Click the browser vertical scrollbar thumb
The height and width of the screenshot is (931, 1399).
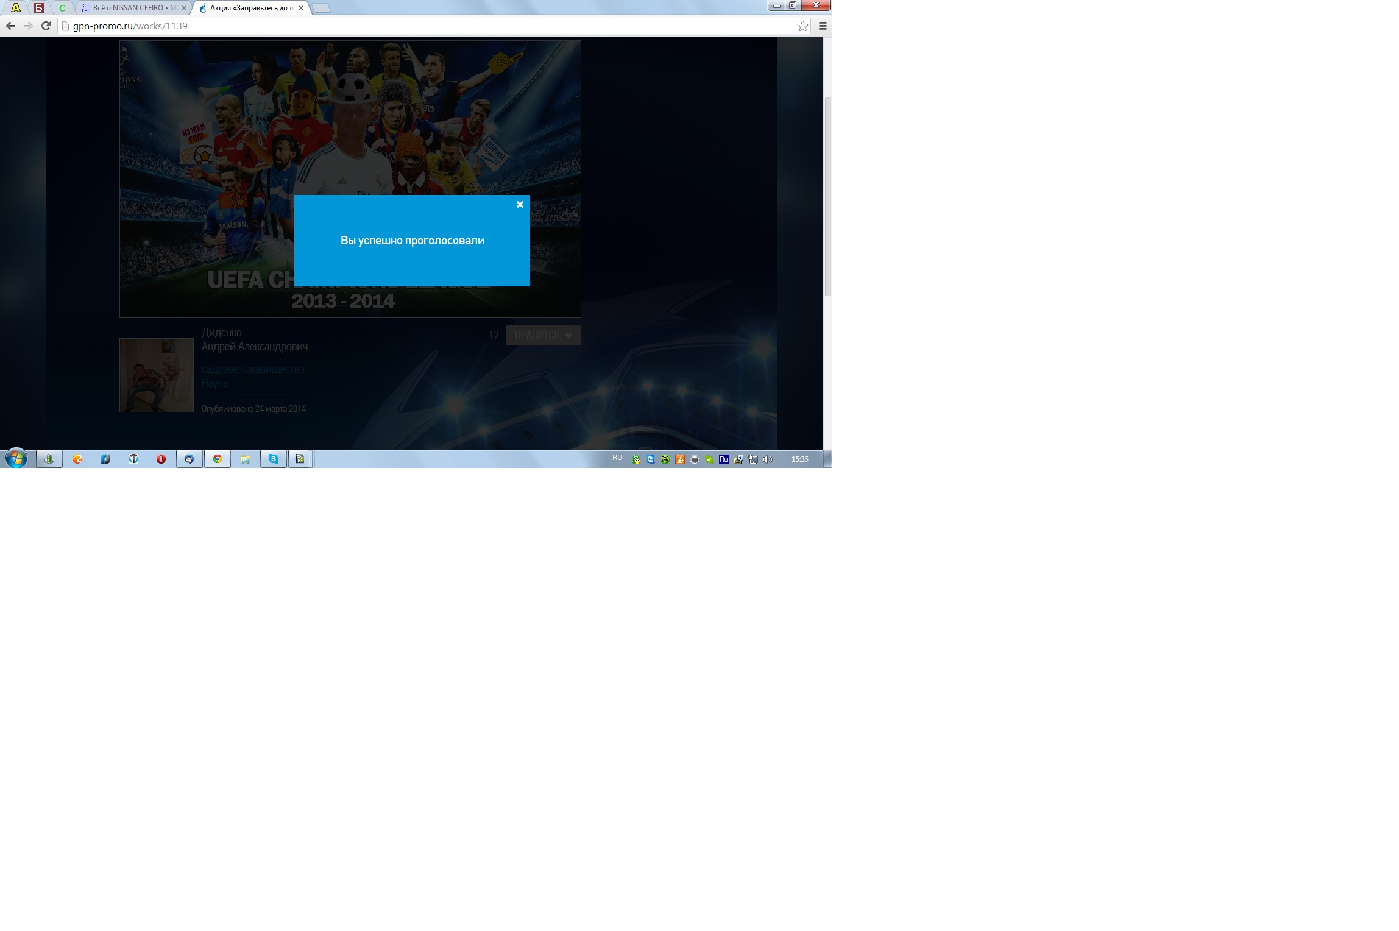827,197
